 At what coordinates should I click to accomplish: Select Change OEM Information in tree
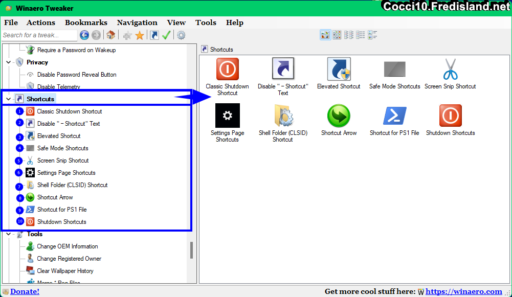click(68, 246)
